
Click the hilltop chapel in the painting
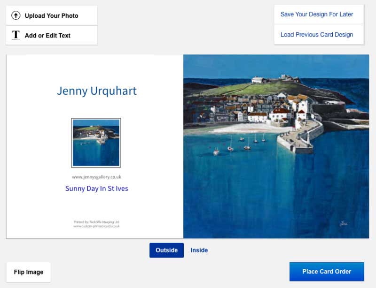pos(258,80)
